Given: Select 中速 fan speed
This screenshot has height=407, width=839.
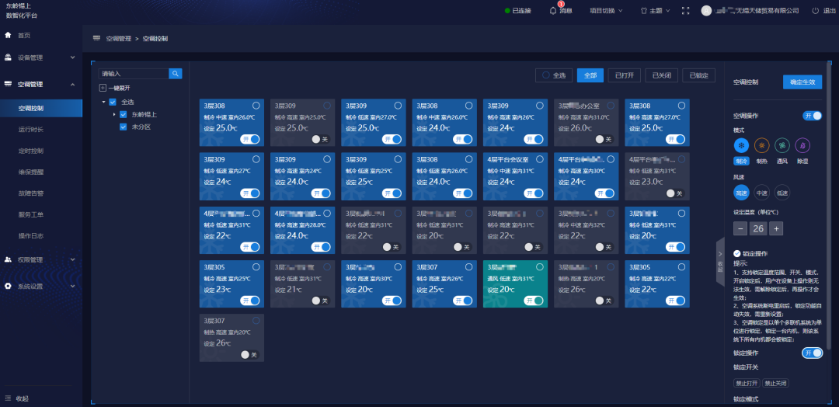Looking at the screenshot, I should point(761,193).
